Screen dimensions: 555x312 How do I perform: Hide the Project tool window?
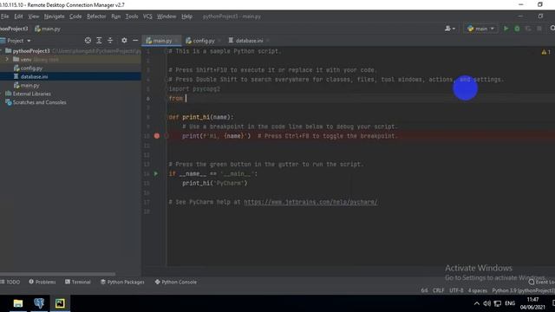pyautogui.click(x=135, y=41)
